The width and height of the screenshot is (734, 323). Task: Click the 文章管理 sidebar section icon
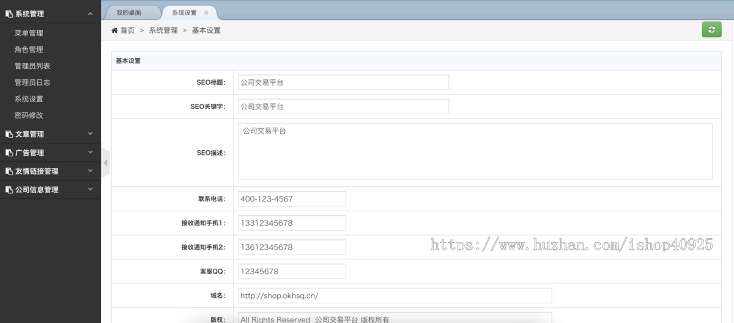[x=9, y=134]
